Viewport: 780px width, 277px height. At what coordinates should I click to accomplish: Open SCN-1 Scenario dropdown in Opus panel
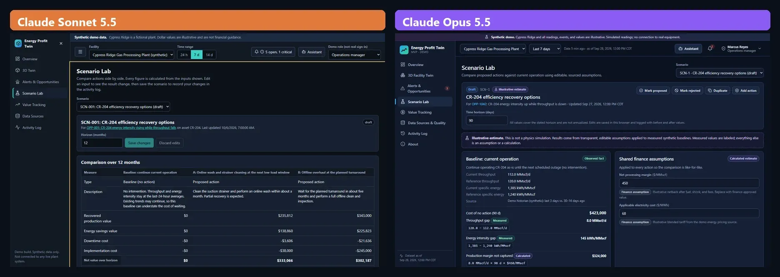720,73
